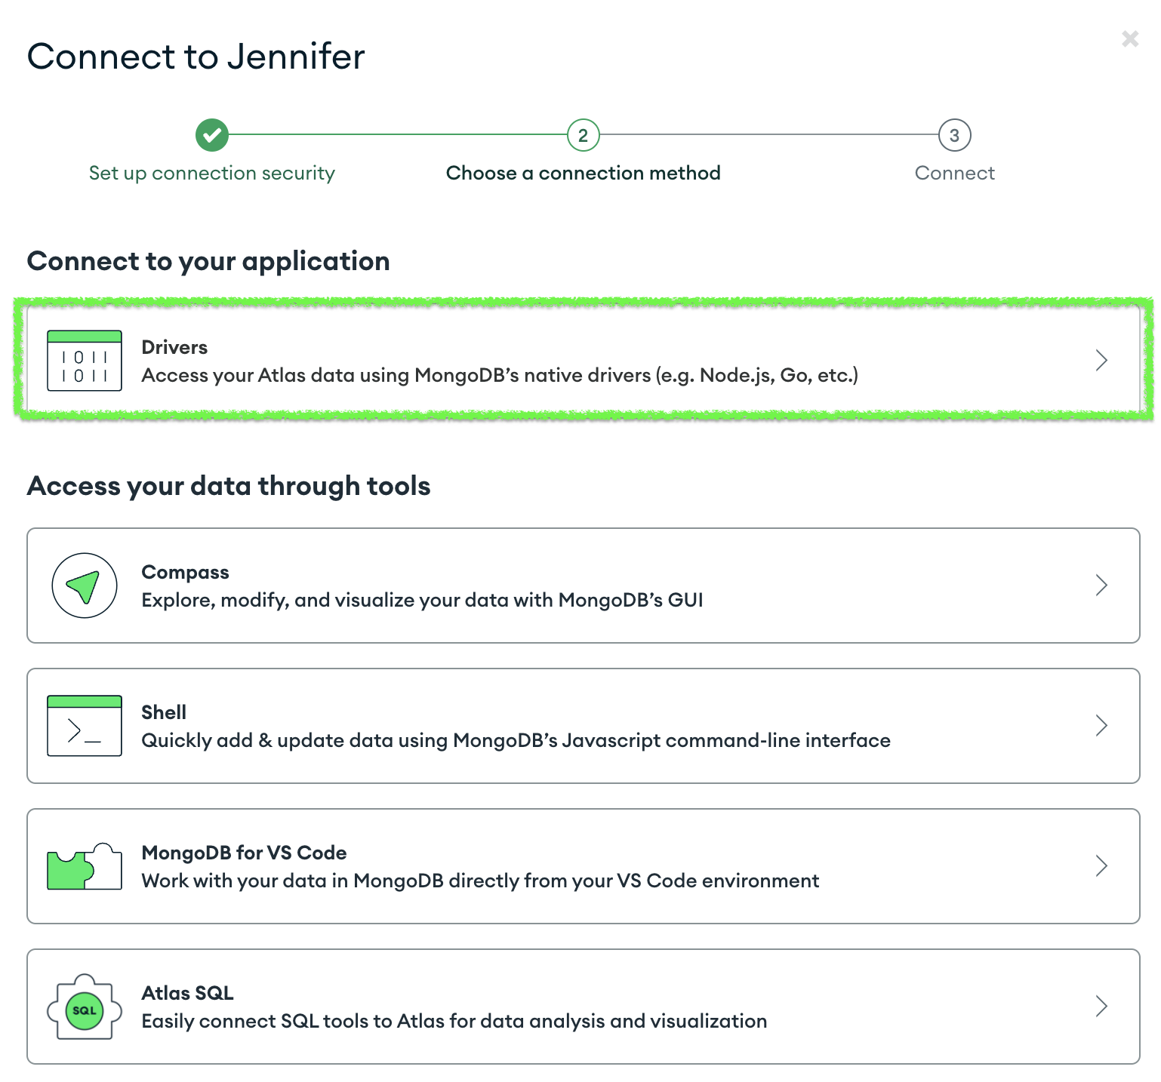Close the Connect to Jennifer dialog
Screen dimensions: 1161x1082
click(x=1129, y=38)
